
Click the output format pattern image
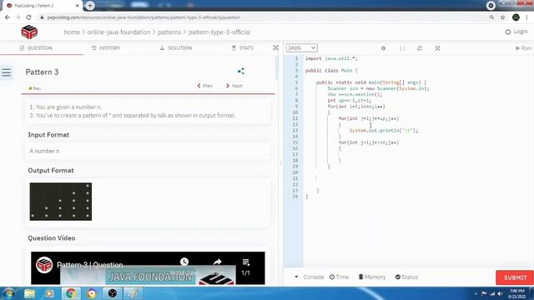tap(61, 202)
